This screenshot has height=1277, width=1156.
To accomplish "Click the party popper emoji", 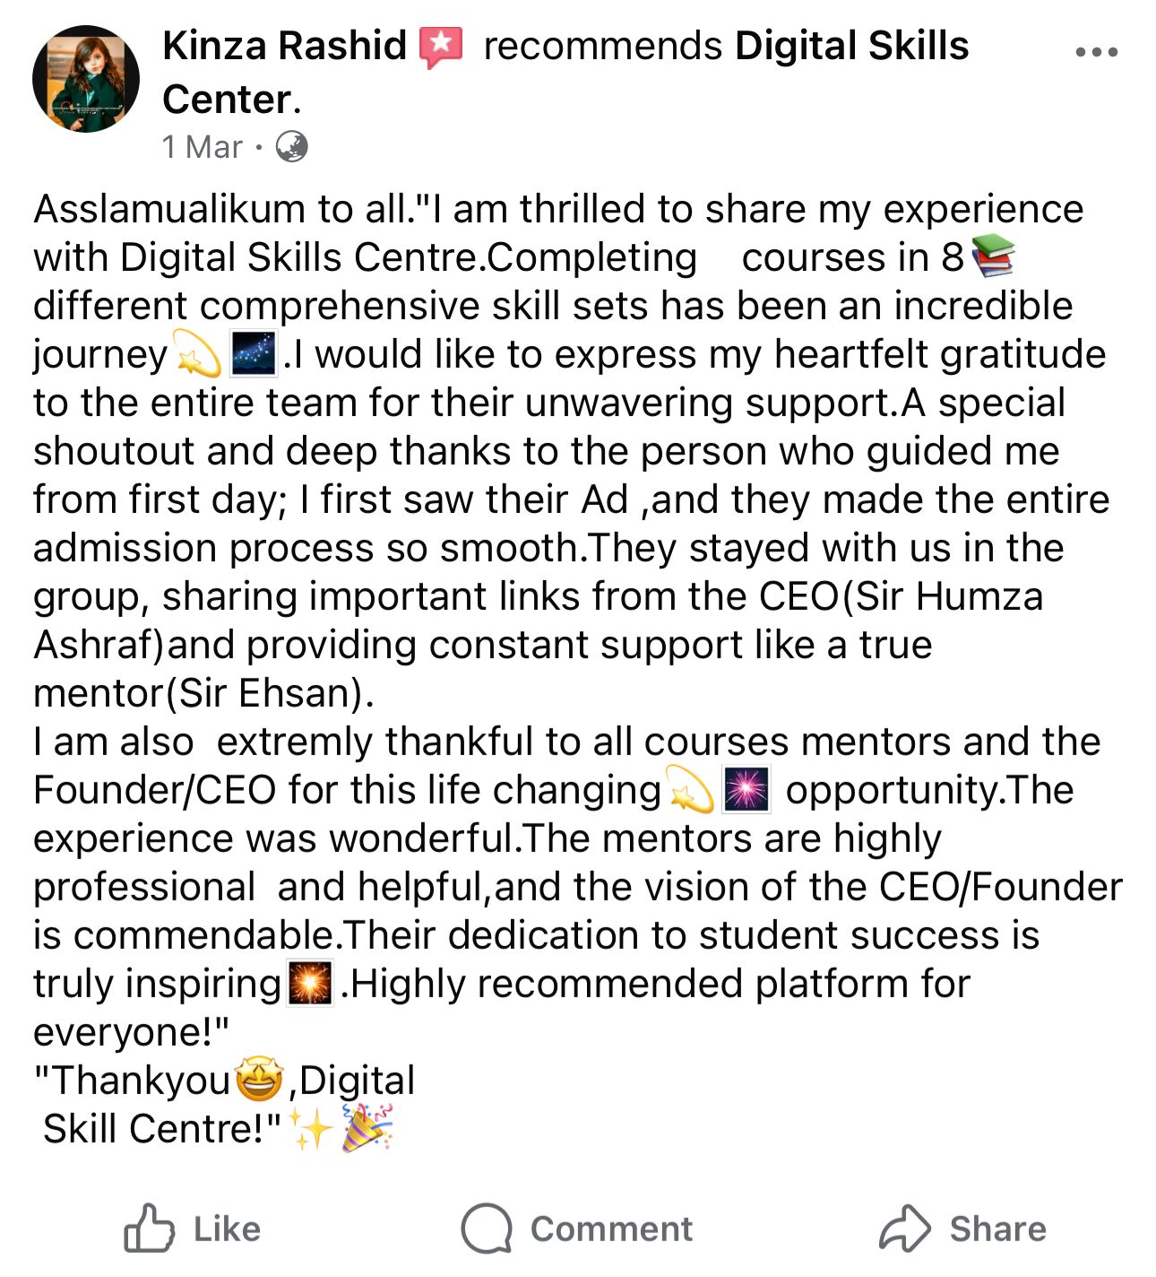I will 367,1128.
